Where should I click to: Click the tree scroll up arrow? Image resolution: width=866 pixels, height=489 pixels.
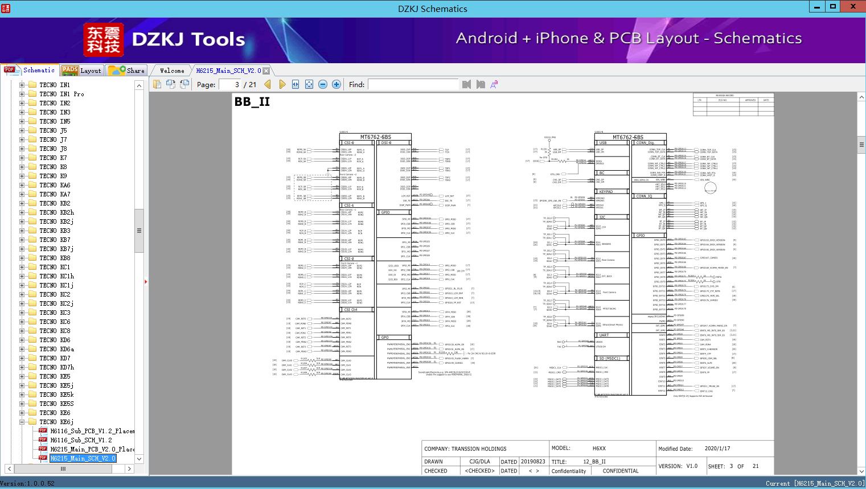coord(139,85)
